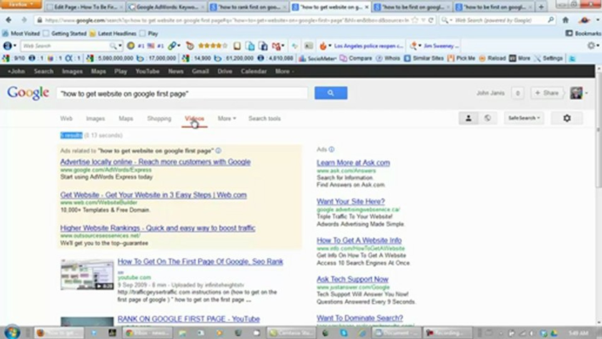Click Pick Me in the SEO toolbar
This screenshot has height=339, width=602.
[461, 58]
